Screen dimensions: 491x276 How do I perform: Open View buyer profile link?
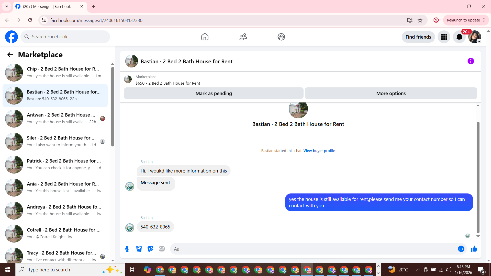319,151
